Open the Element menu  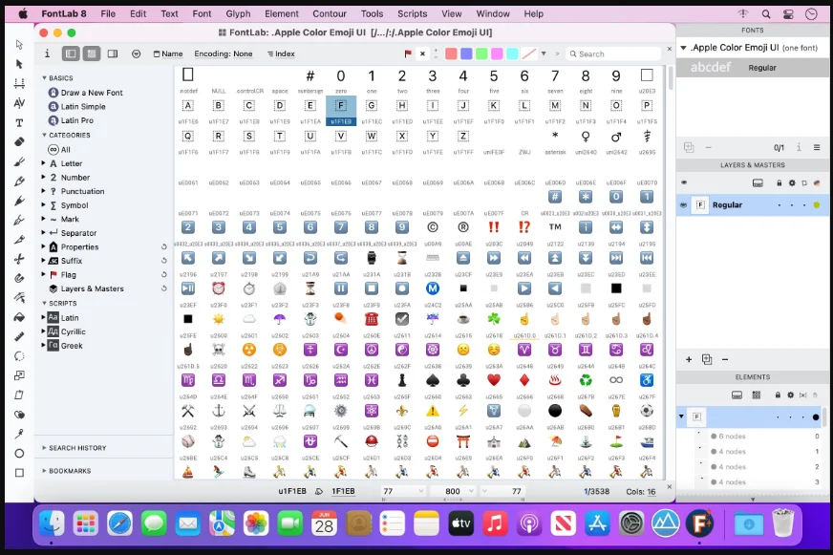point(282,13)
